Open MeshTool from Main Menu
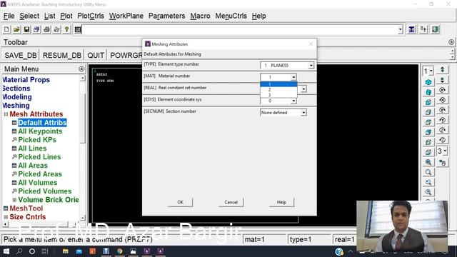457x257 pixels. coord(26,208)
